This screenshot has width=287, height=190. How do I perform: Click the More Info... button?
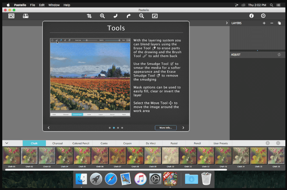166,128
